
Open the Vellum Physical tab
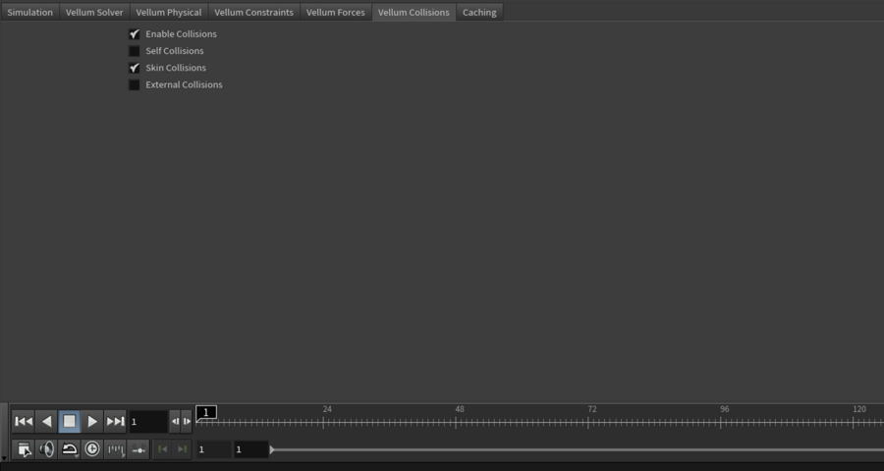[169, 12]
